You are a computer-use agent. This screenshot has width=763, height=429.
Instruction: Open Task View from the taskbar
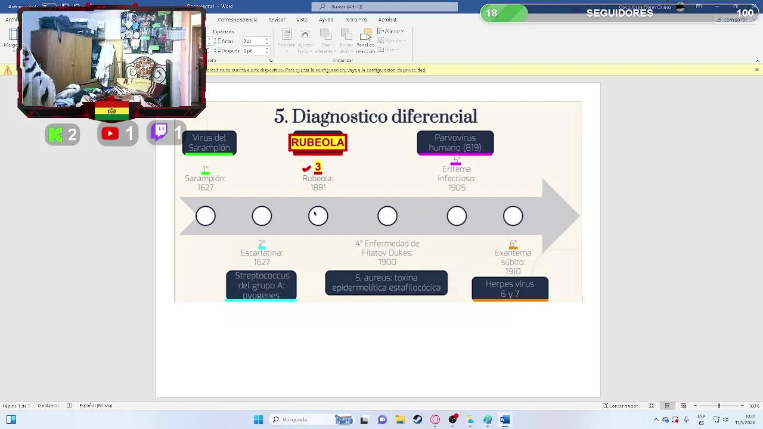(364, 419)
